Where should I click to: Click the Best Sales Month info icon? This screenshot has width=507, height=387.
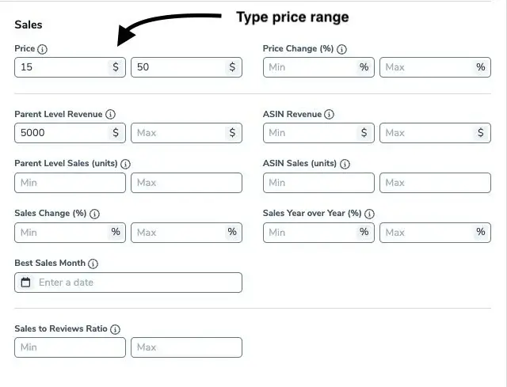coord(93,264)
